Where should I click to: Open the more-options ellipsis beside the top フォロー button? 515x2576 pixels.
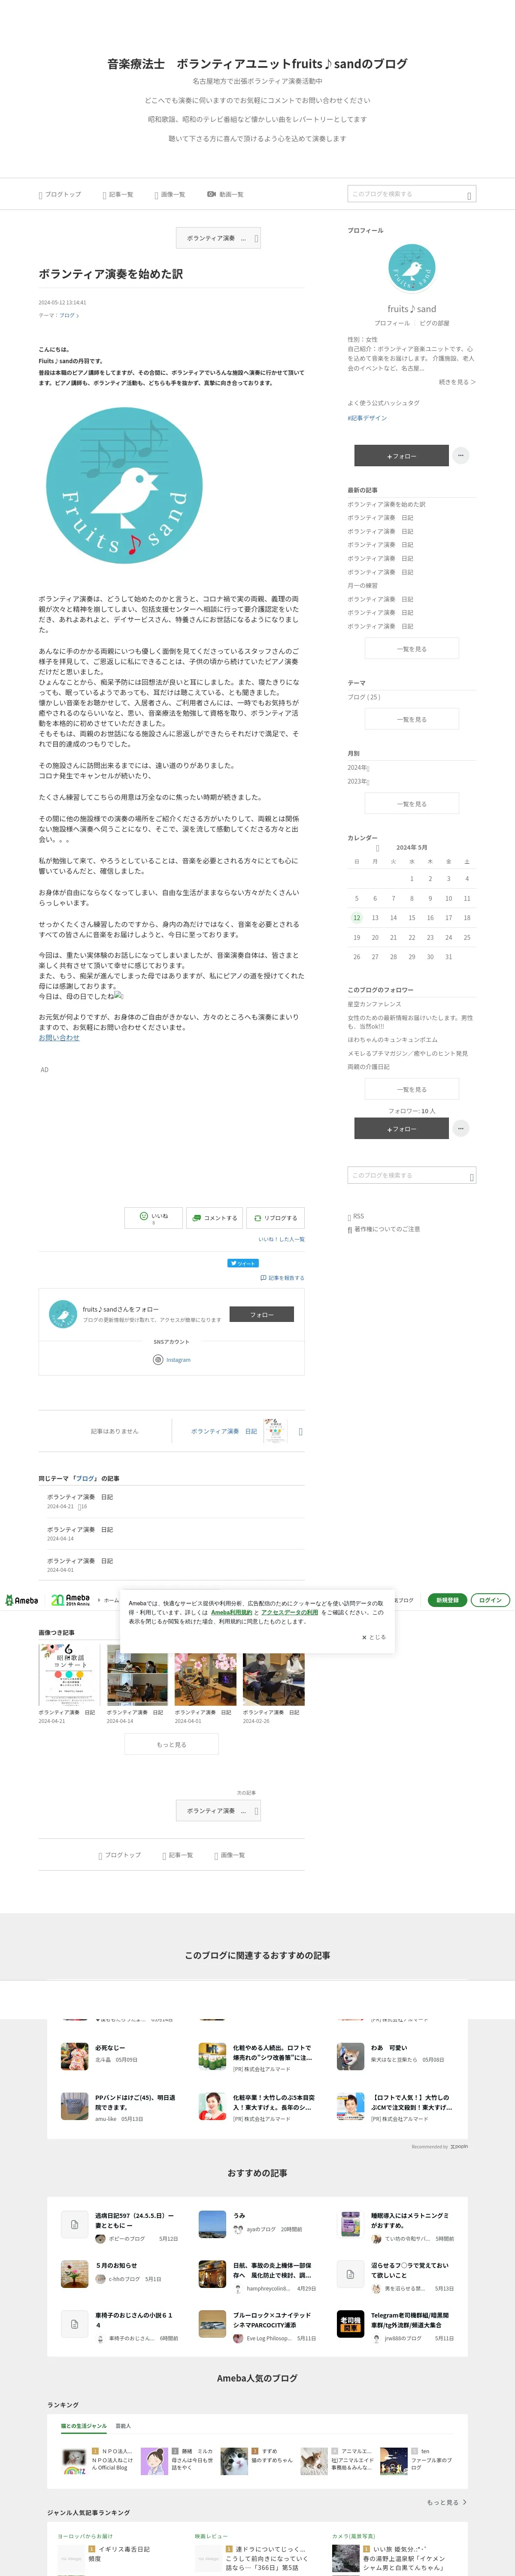[461, 455]
